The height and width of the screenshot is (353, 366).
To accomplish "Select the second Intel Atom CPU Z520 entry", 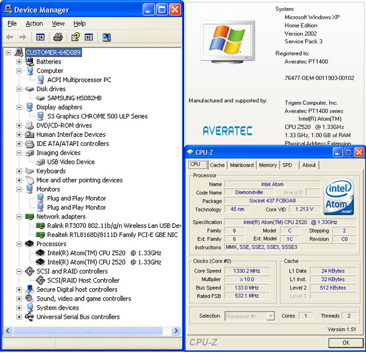I will 104,262.
